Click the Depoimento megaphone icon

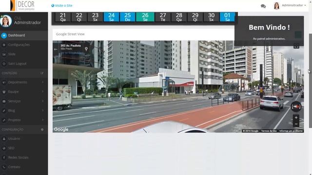click(x=4, y=82)
